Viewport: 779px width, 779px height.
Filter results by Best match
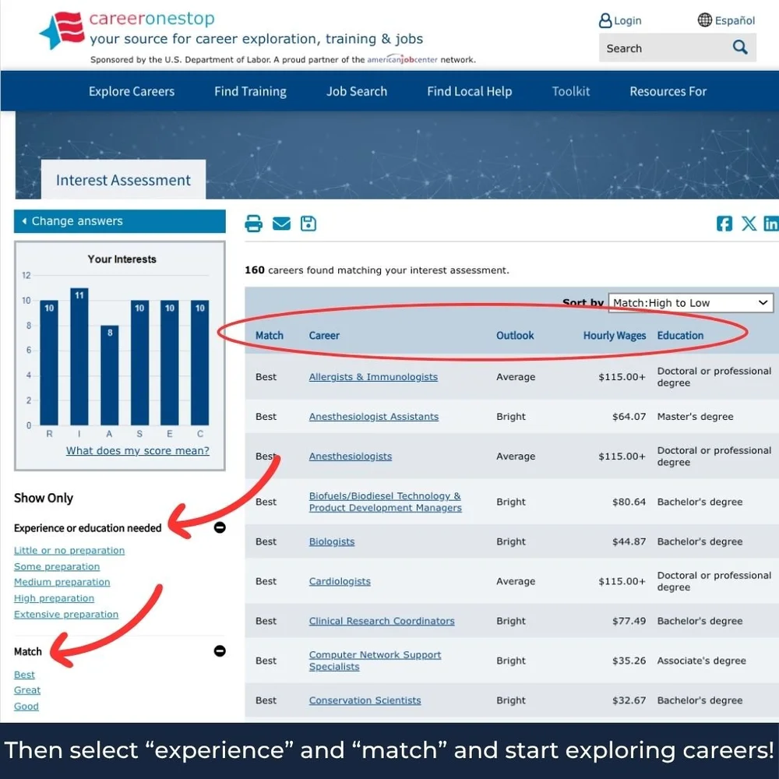(x=23, y=675)
